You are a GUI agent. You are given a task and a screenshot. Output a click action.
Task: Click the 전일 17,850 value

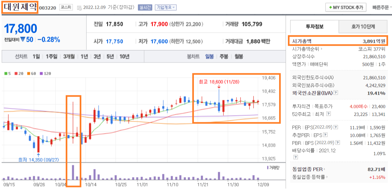coord(115,24)
